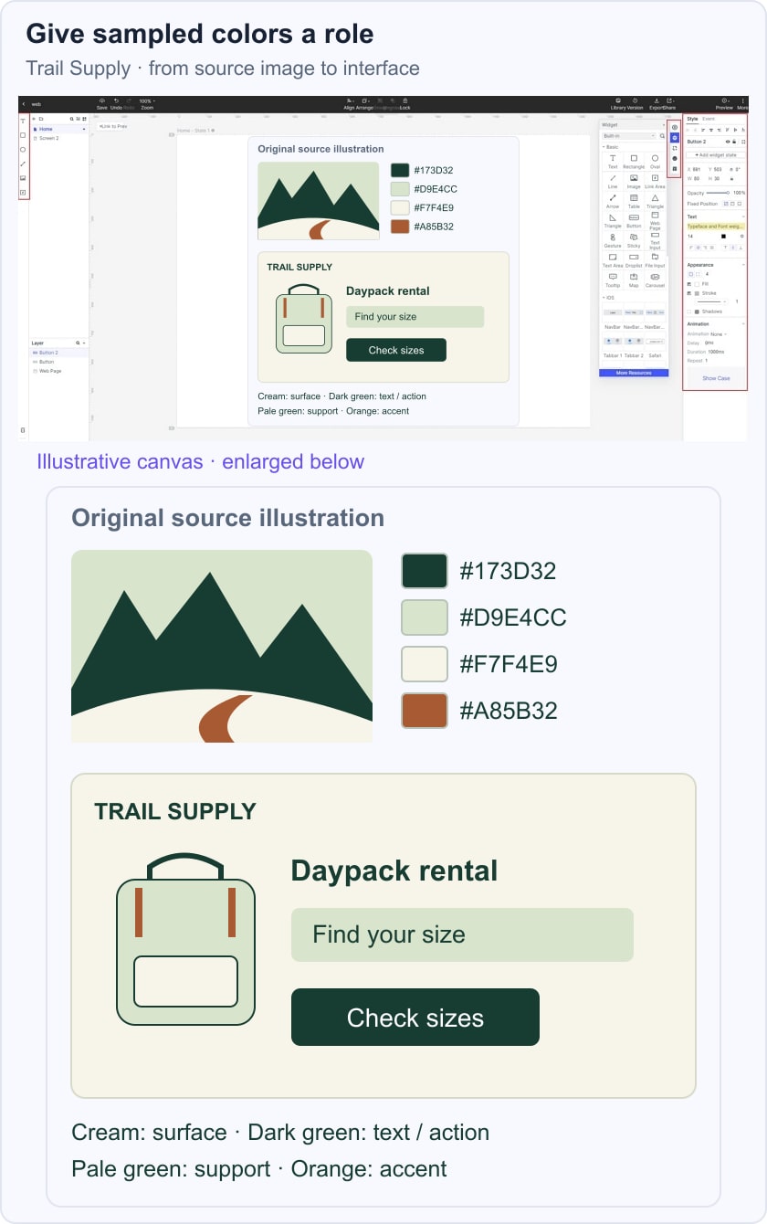
Task: Add the Tooltip widget
Action: pyautogui.click(x=613, y=280)
